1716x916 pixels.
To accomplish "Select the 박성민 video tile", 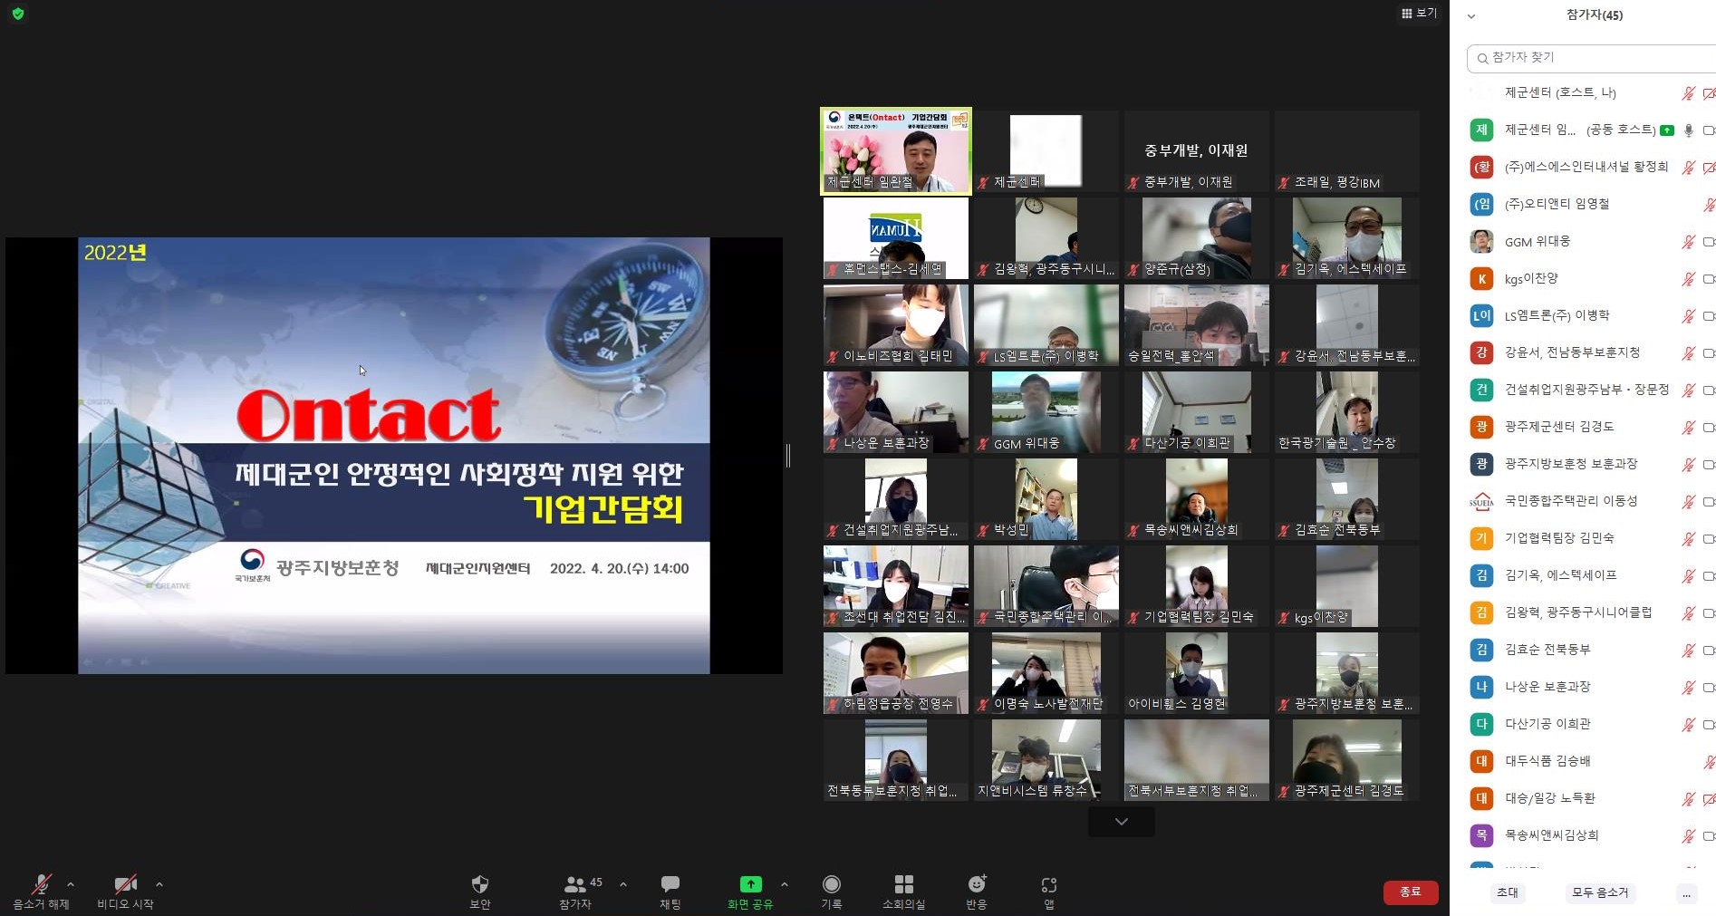I will (x=1046, y=499).
